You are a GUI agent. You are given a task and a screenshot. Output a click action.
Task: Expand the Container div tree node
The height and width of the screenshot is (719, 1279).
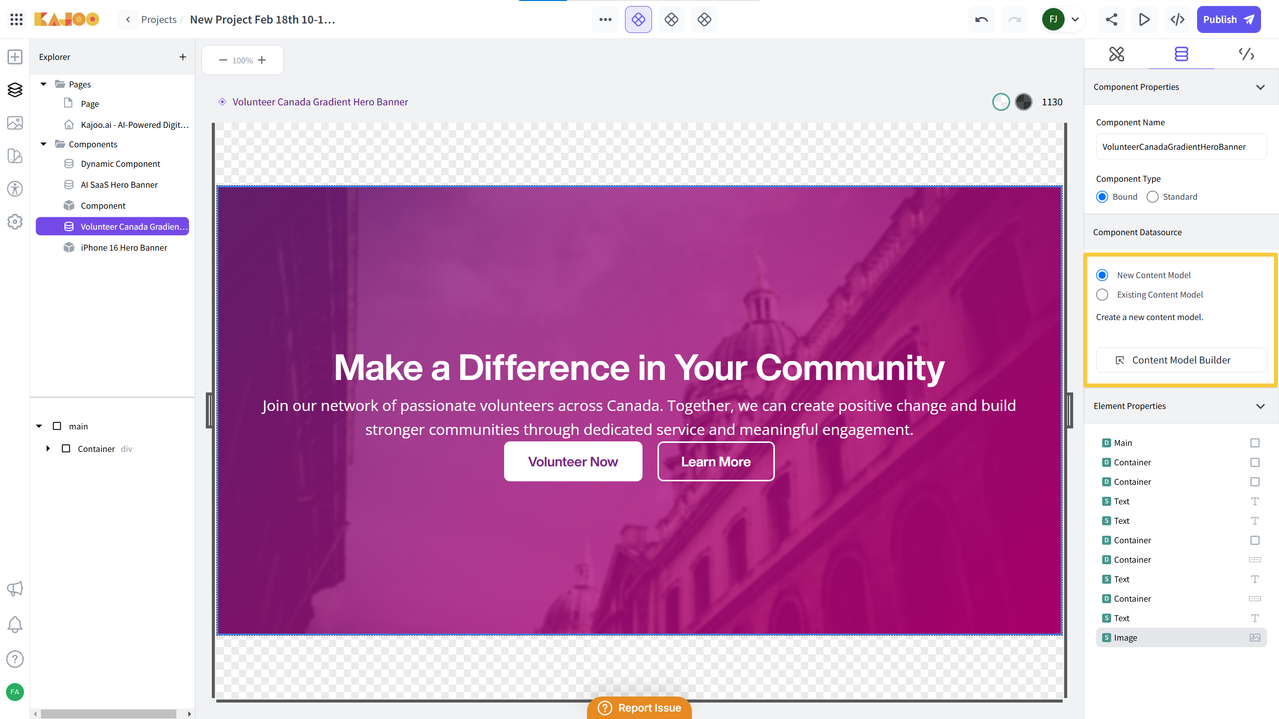[x=48, y=448]
